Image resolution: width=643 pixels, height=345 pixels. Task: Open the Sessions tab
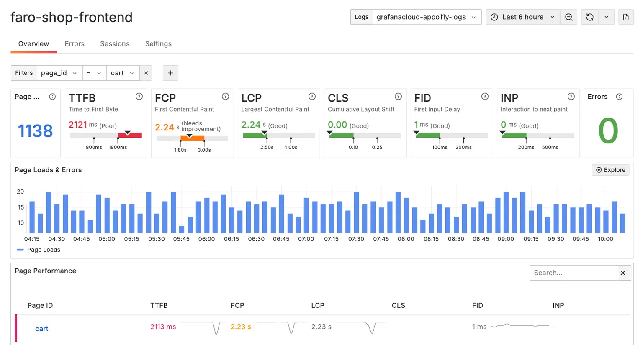[115, 44]
